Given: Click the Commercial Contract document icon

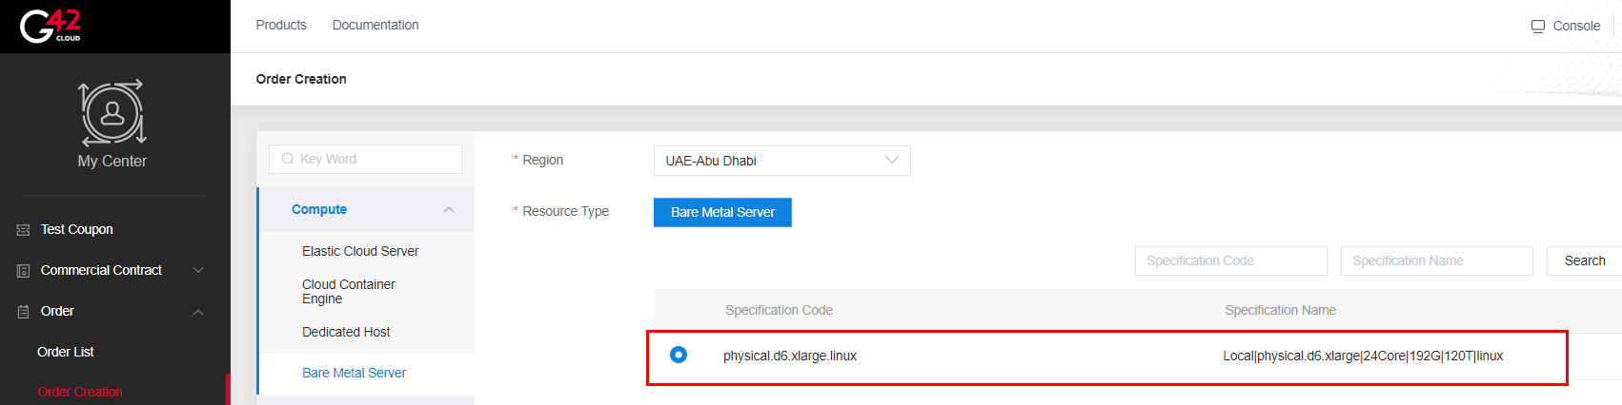Looking at the screenshot, I should [24, 271].
